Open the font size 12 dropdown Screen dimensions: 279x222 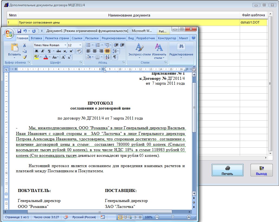[x=80, y=45]
